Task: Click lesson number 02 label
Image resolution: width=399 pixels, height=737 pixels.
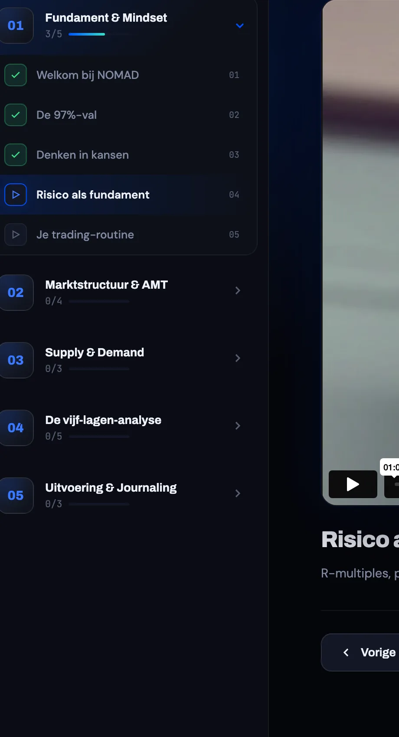Action: coord(234,115)
